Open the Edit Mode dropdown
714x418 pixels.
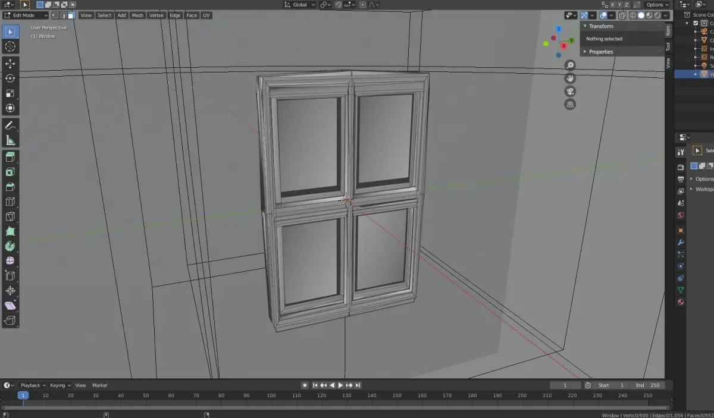click(x=26, y=15)
